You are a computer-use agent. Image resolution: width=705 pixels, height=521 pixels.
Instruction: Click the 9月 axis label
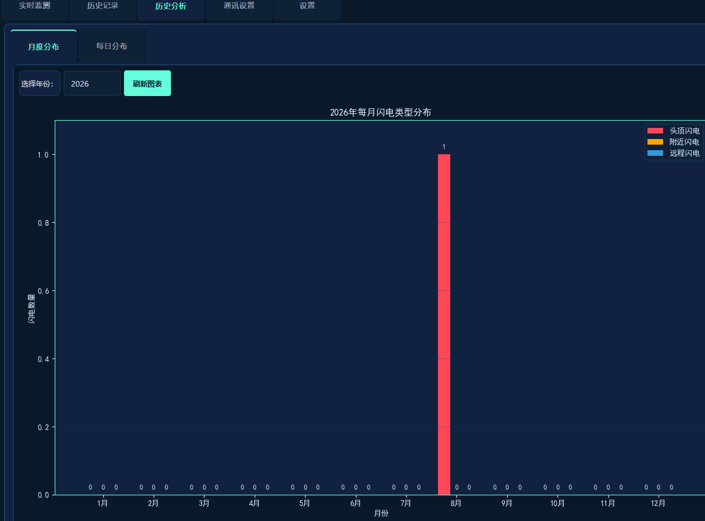click(507, 503)
